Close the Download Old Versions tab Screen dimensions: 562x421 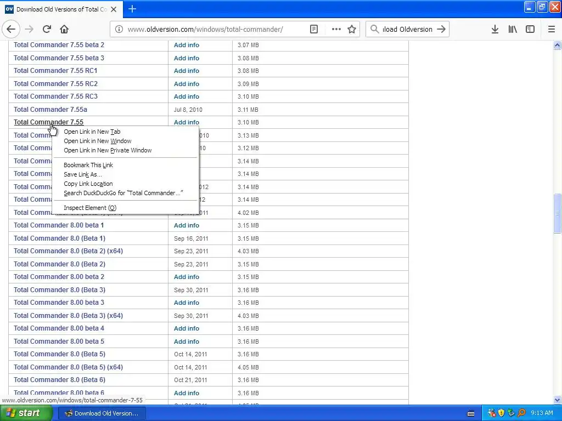(114, 9)
